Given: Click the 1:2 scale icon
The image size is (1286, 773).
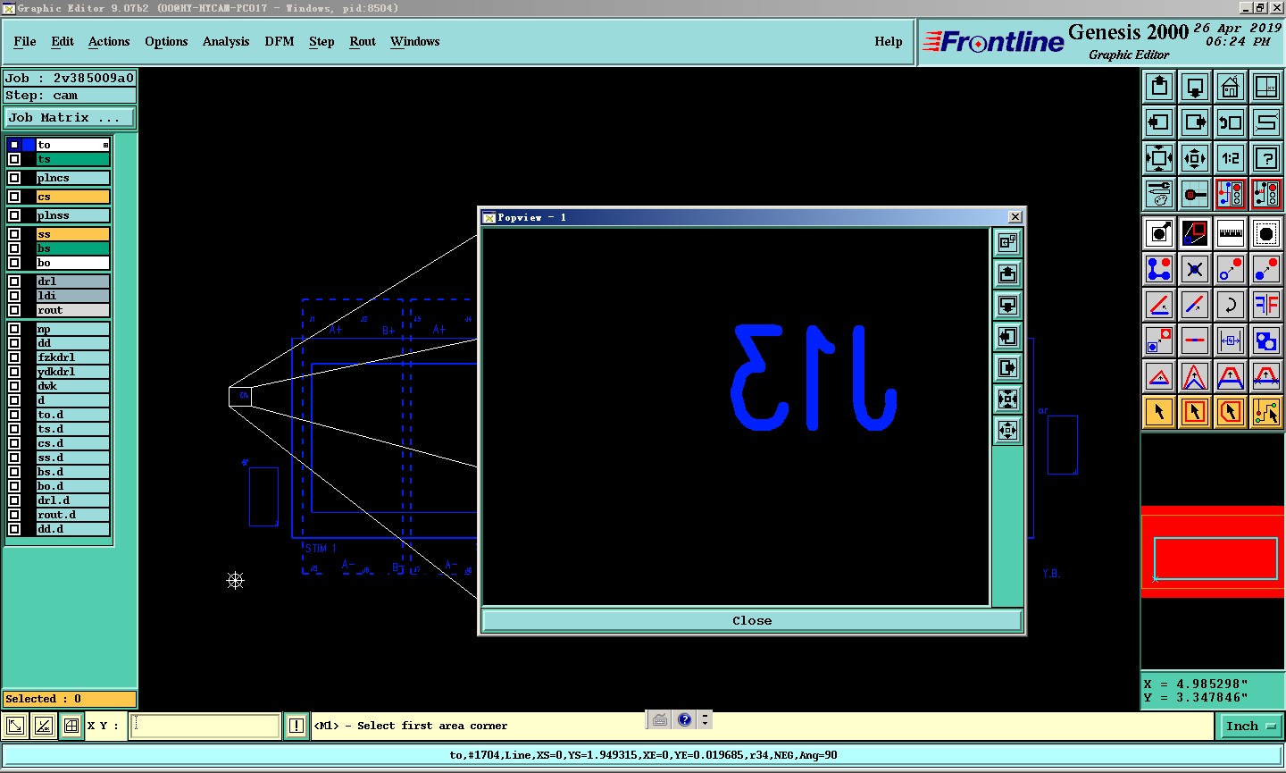Looking at the screenshot, I should [x=1231, y=158].
